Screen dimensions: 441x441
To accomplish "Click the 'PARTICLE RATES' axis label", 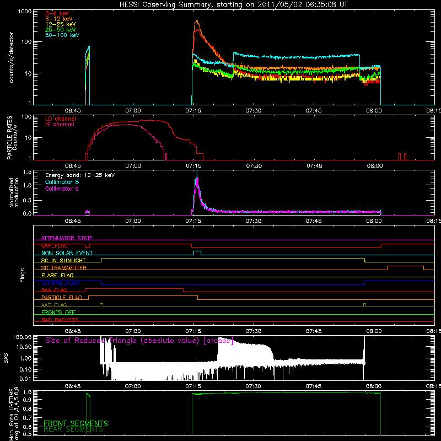I will (x=9, y=138).
